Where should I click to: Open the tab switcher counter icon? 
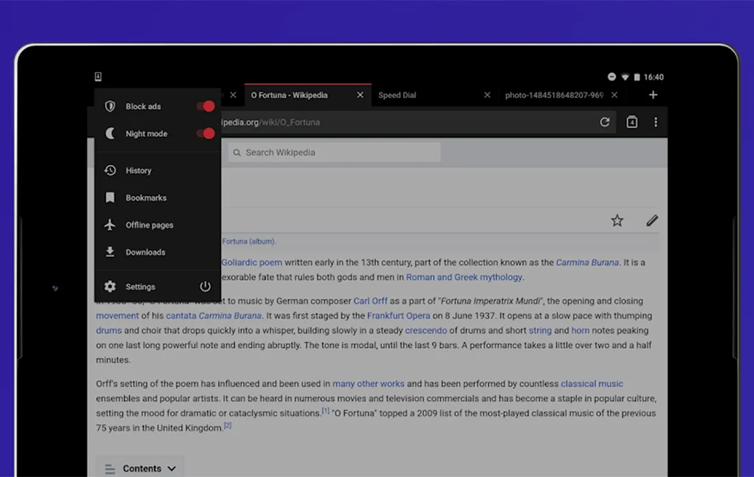coord(632,122)
